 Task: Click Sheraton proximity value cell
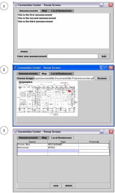94,148
